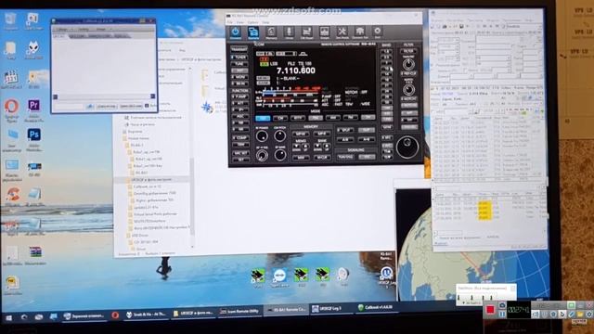The image size is (594, 334).
Task: Click the CW PITCH knob
Action: pyautogui.click(x=279, y=136)
